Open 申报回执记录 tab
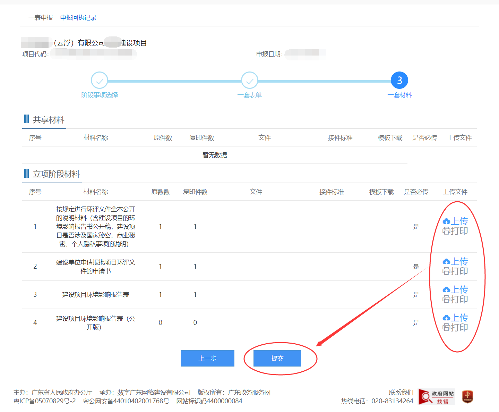The image size is (499, 412). pyautogui.click(x=78, y=18)
